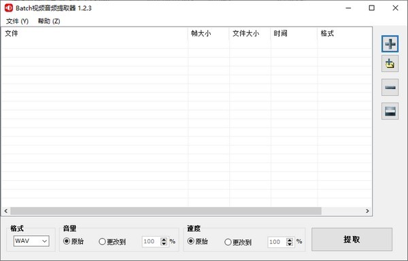
Task: Click the 文件大小 column header
Action: (x=250, y=33)
